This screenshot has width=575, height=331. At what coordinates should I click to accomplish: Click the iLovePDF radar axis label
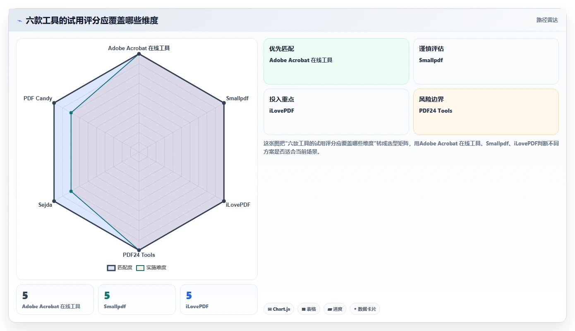click(x=238, y=205)
